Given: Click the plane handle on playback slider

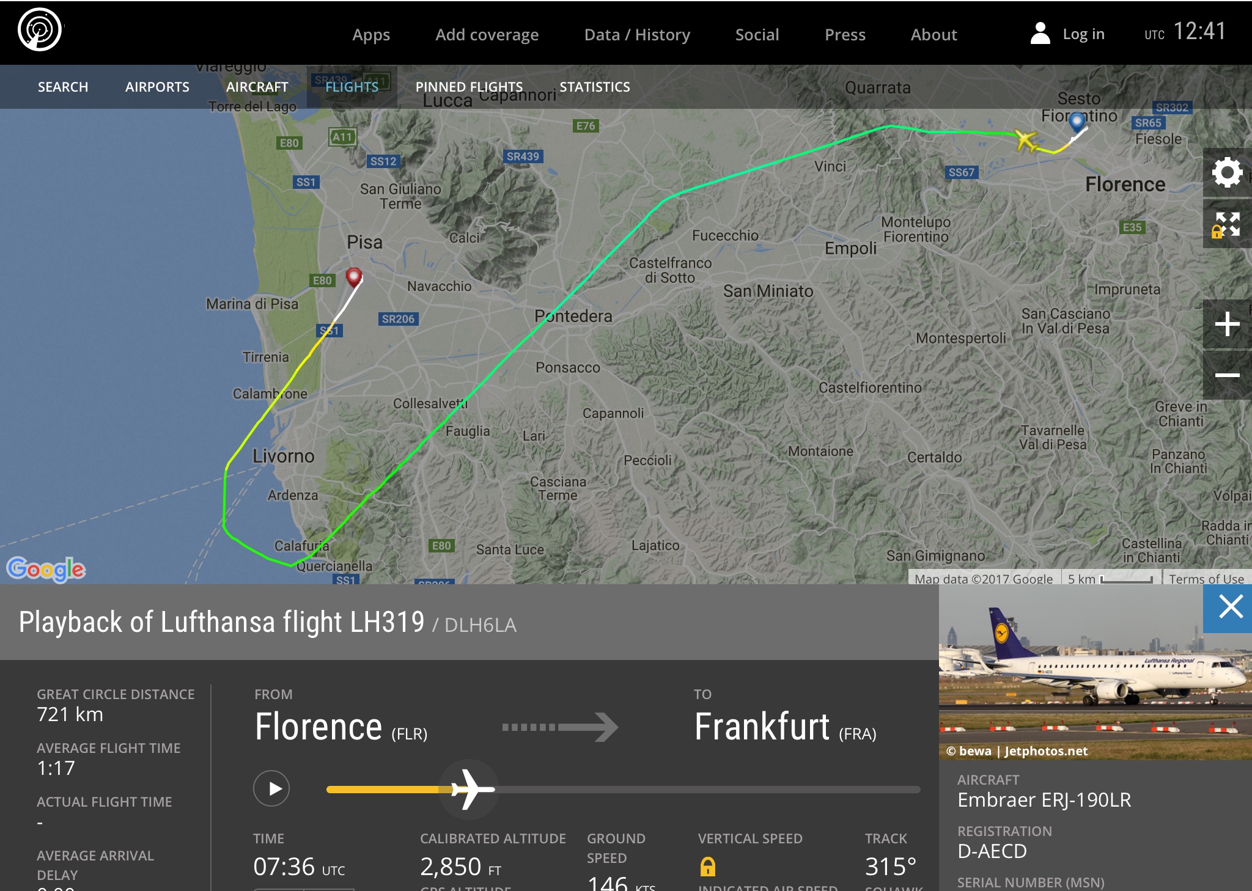Looking at the screenshot, I should click(x=469, y=789).
